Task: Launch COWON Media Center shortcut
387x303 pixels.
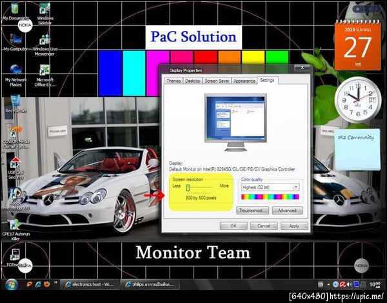Action: (x=16, y=137)
